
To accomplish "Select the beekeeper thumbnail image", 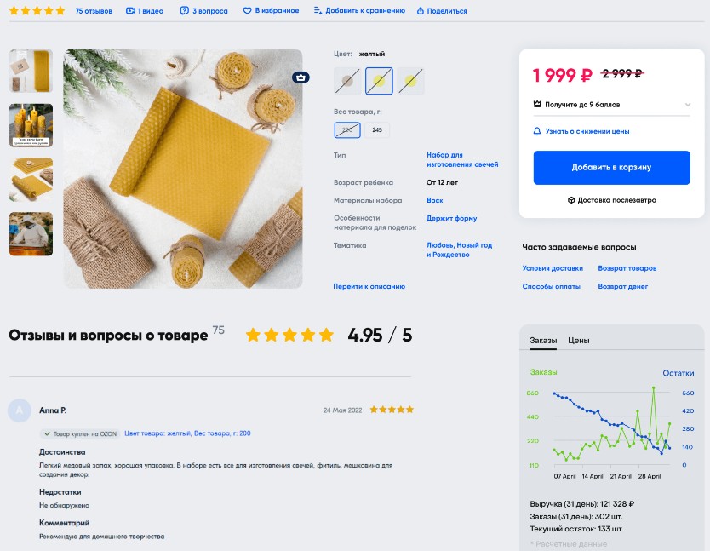I will 31,234.
